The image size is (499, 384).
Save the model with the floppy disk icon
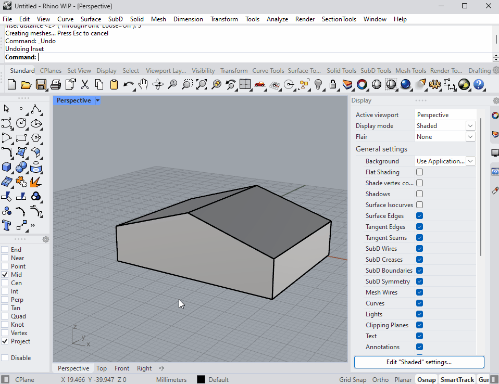point(41,85)
